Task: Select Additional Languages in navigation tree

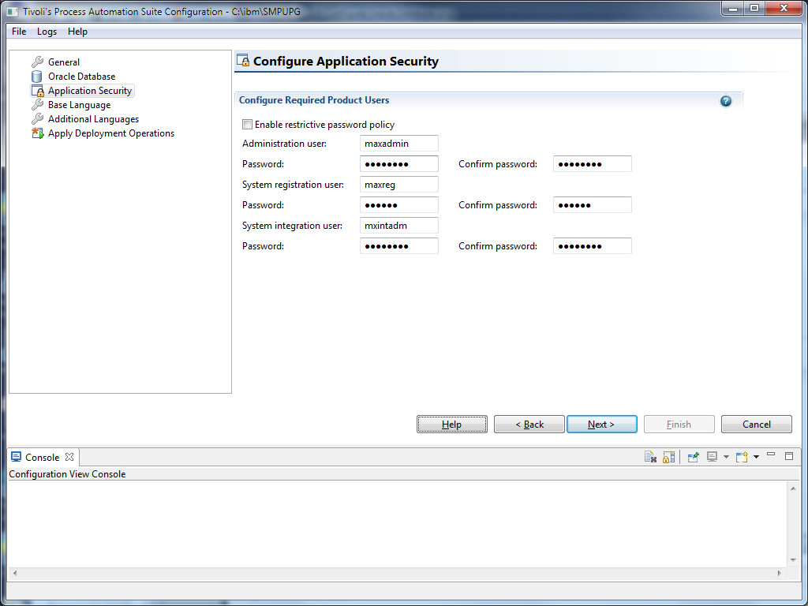Action: (x=93, y=119)
